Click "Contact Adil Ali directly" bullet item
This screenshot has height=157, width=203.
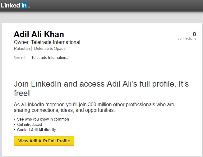[x=36, y=130]
